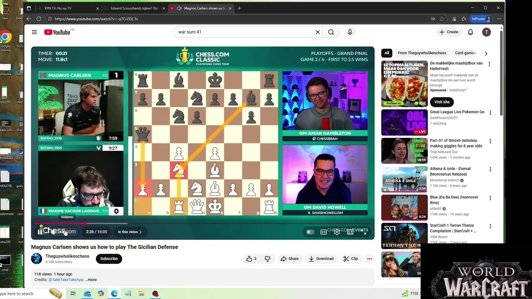
Task: Go back in browser history
Action: point(29,19)
